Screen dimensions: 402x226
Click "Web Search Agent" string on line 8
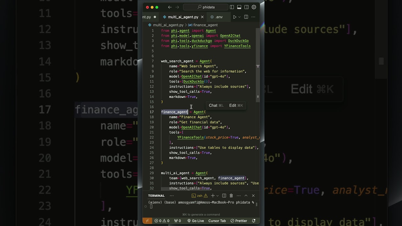click(x=198, y=66)
